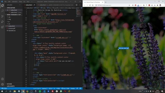
Task: Open the Explorer panel's ellipsis menu
Action: click(x=20, y=5)
